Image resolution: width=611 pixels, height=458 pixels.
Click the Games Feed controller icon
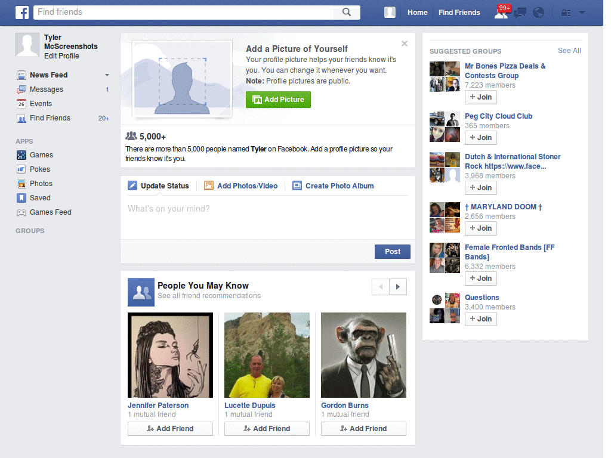click(21, 212)
